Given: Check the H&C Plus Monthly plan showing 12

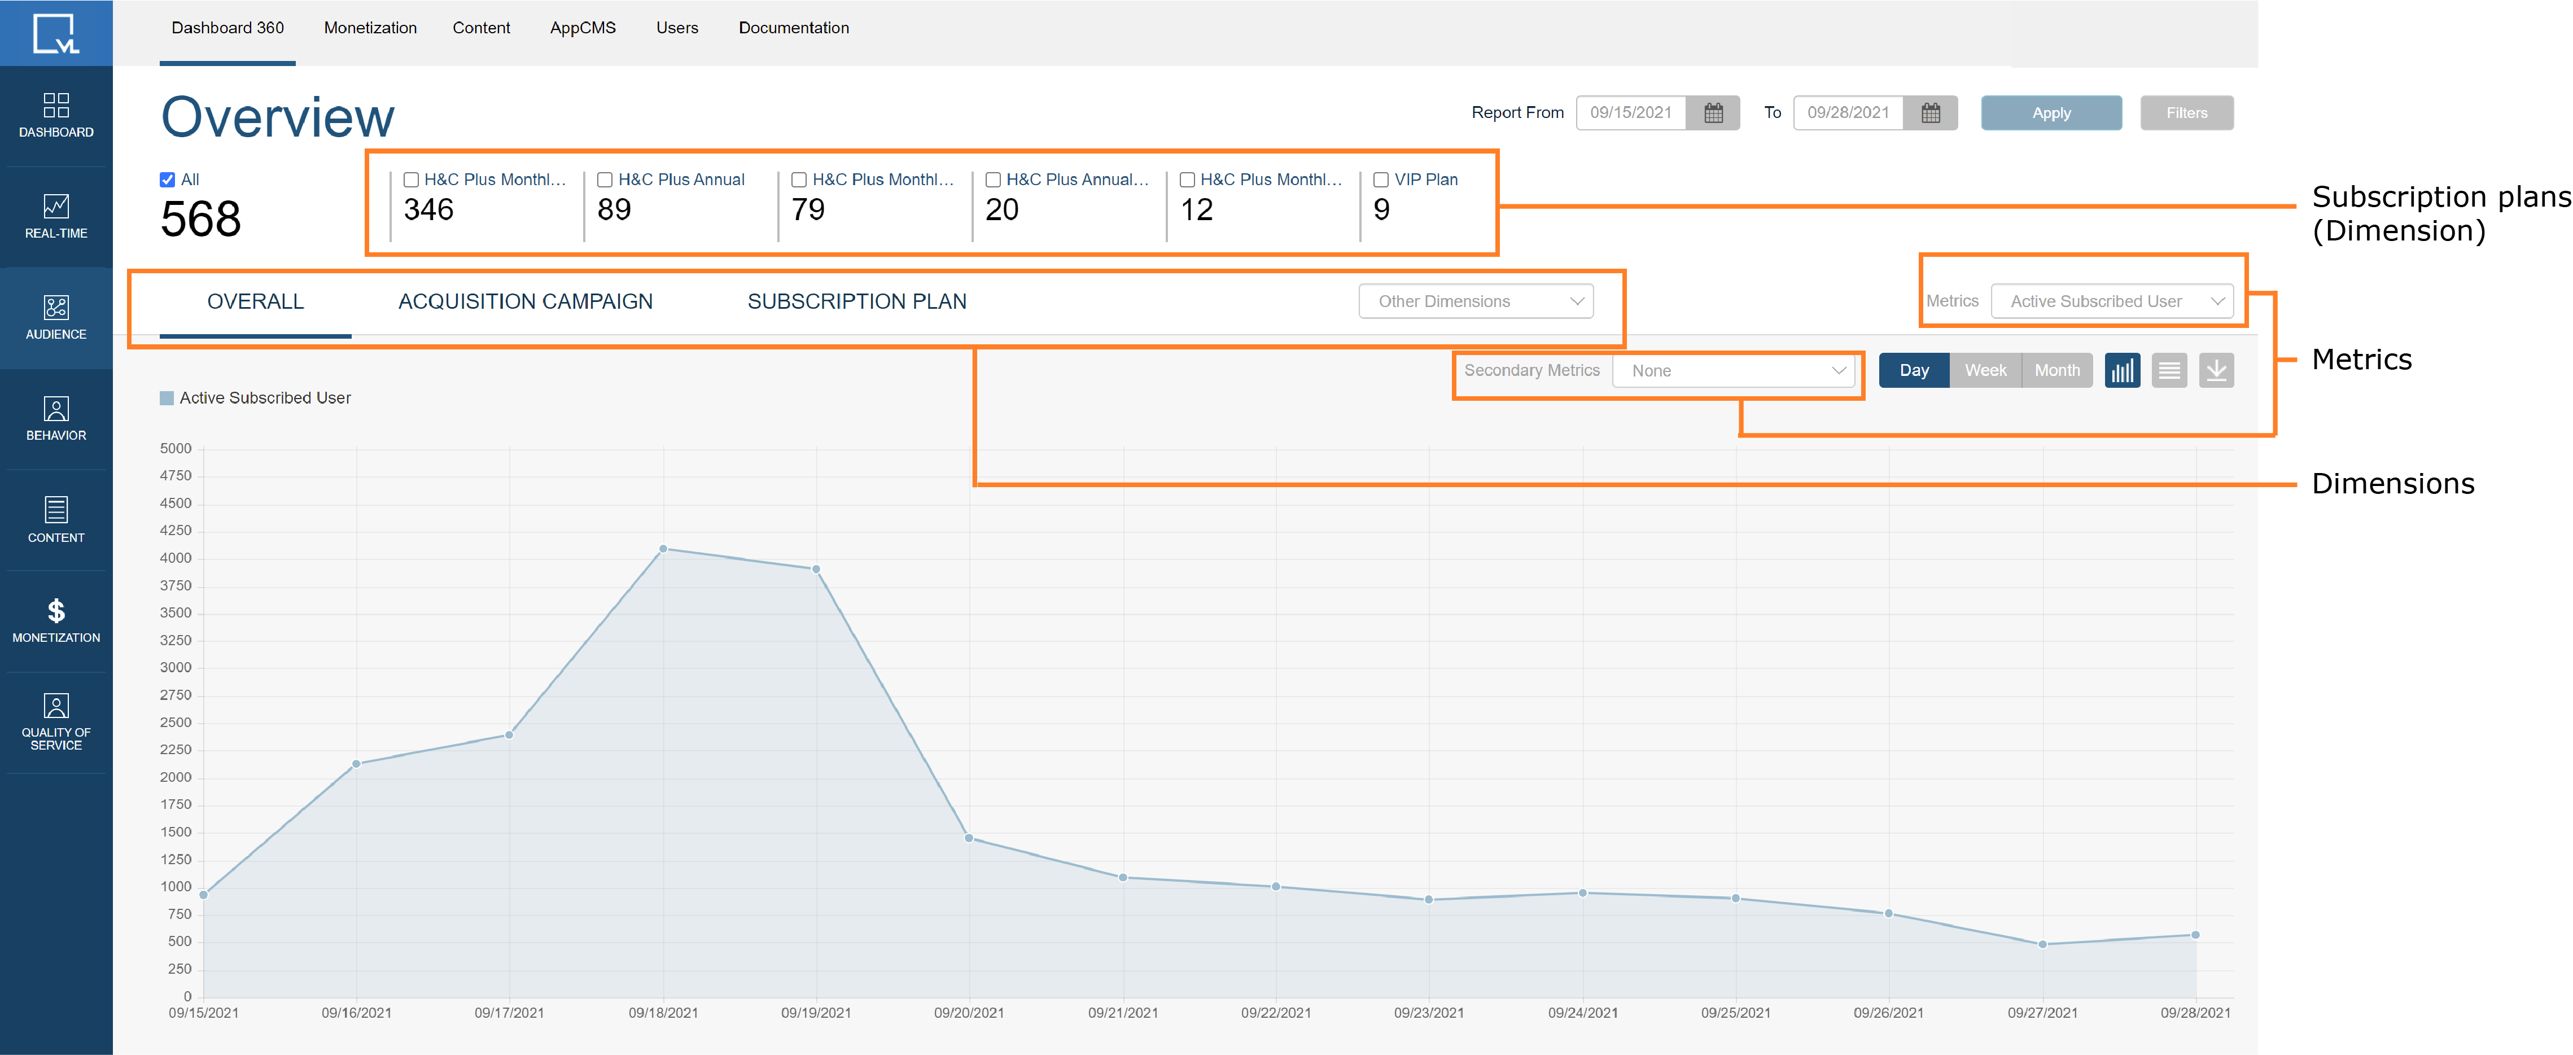Looking at the screenshot, I should 1187,180.
